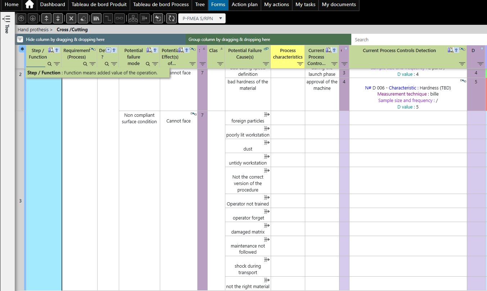
Task: Open filter menu of Current Process Controls Detection
Action: tap(462, 64)
